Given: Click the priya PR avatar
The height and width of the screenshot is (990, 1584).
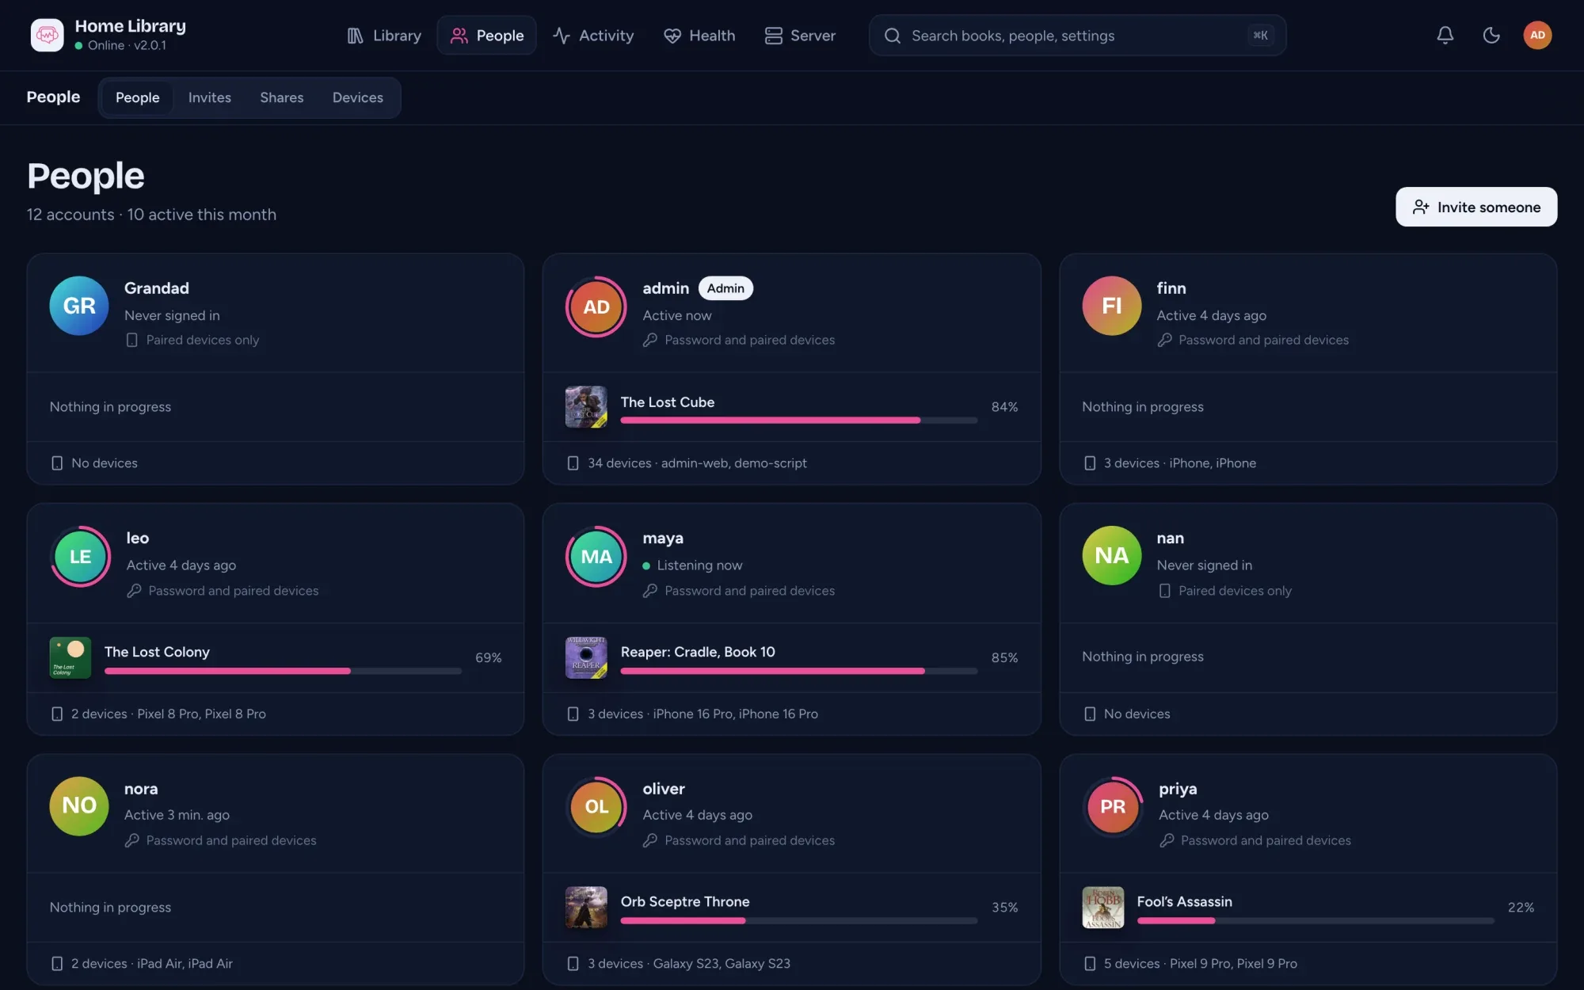Looking at the screenshot, I should click(1112, 806).
